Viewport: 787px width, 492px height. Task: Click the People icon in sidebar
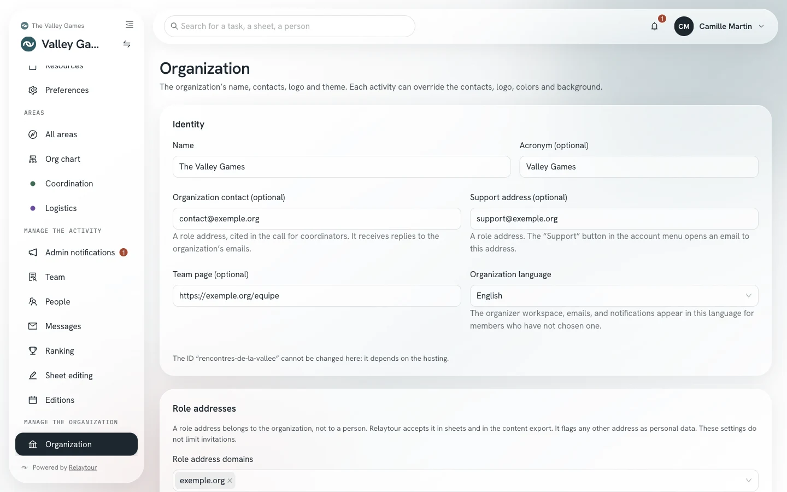[x=33, y=302]
